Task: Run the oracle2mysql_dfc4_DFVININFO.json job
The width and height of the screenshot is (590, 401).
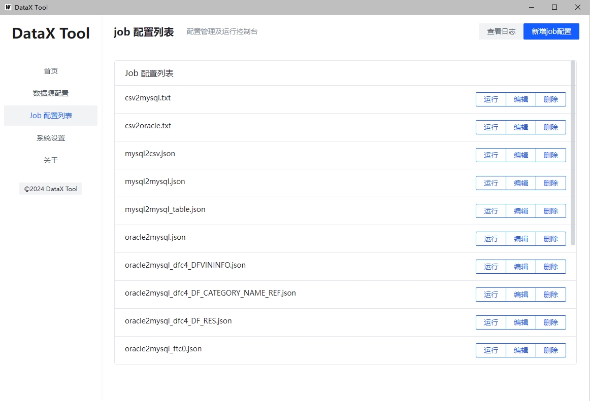Action: [x=490, y=267]
